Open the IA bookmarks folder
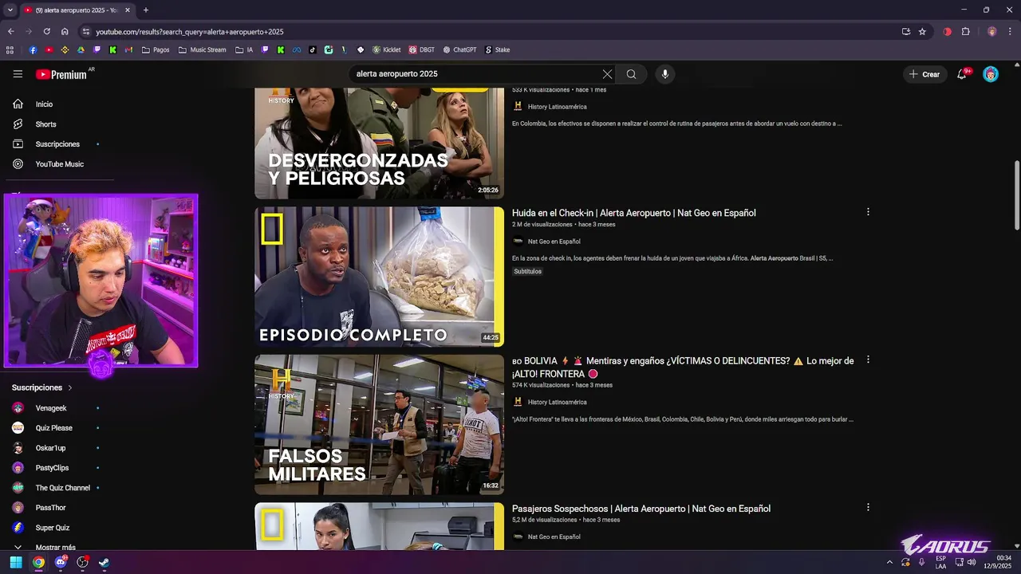The height and width of the screenshot is (574, 1021). click(x=245, y=49)
